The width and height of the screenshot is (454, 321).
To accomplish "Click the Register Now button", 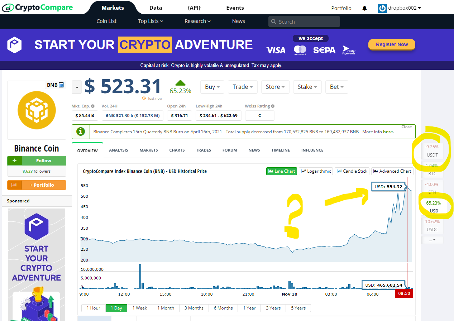I will pyautogui.click(x=392, y=44).
